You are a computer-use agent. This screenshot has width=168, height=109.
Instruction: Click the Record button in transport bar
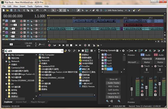(x=49, y=45)
